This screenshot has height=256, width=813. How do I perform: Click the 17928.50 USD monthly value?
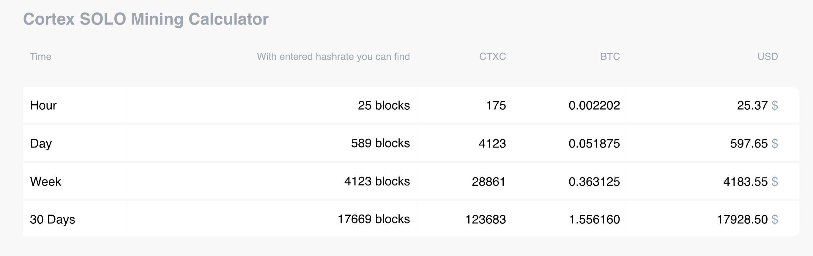742,220
